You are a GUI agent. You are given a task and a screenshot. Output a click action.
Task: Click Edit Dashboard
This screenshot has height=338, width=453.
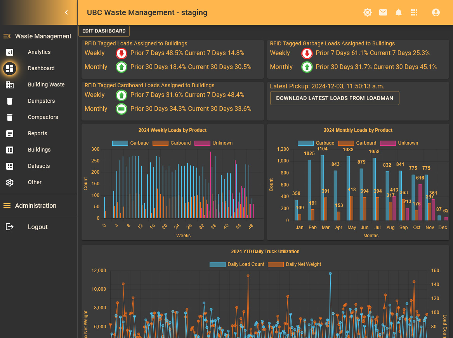(x=104, y=31)
